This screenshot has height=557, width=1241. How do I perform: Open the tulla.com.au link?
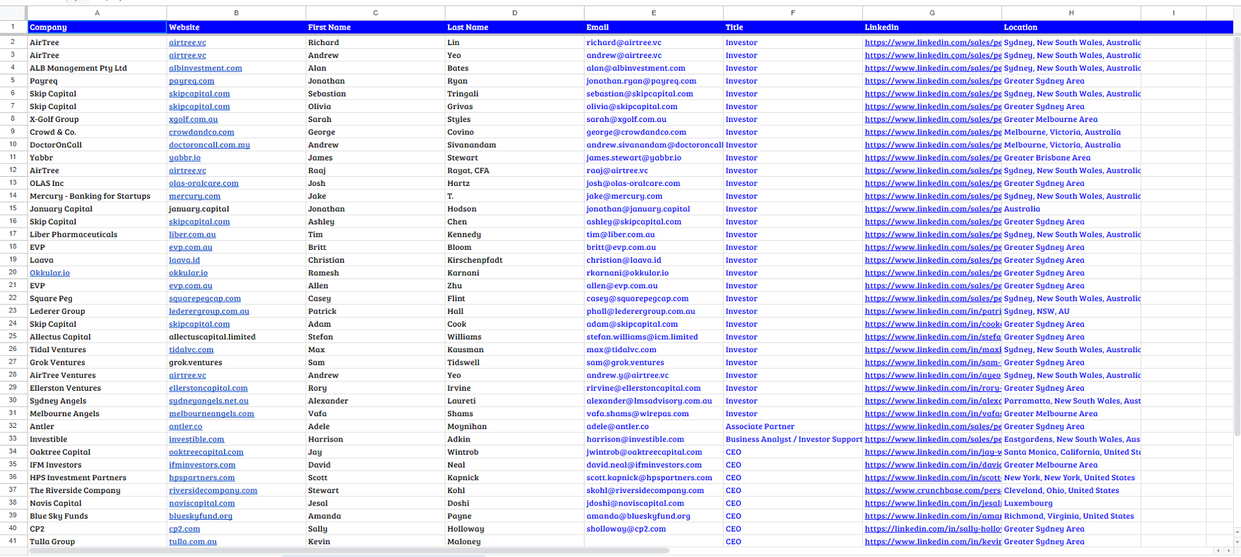click(193, 541)
